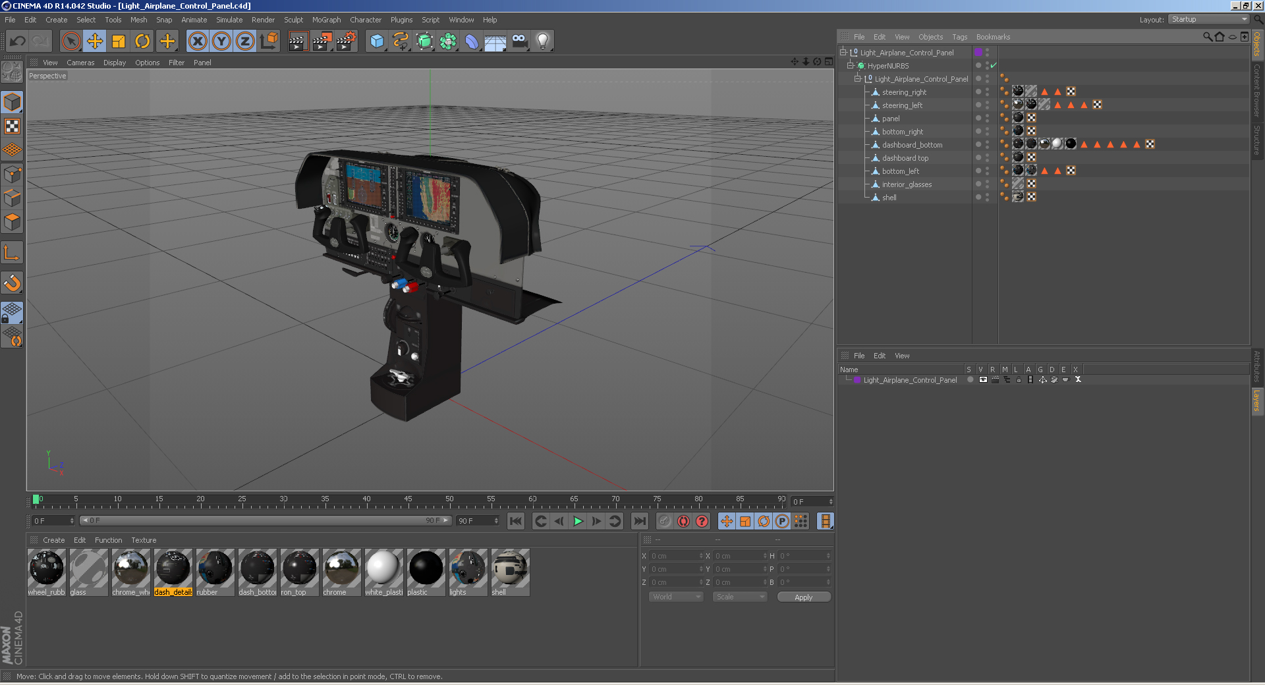Open the material Texture menu

(144, 540)
